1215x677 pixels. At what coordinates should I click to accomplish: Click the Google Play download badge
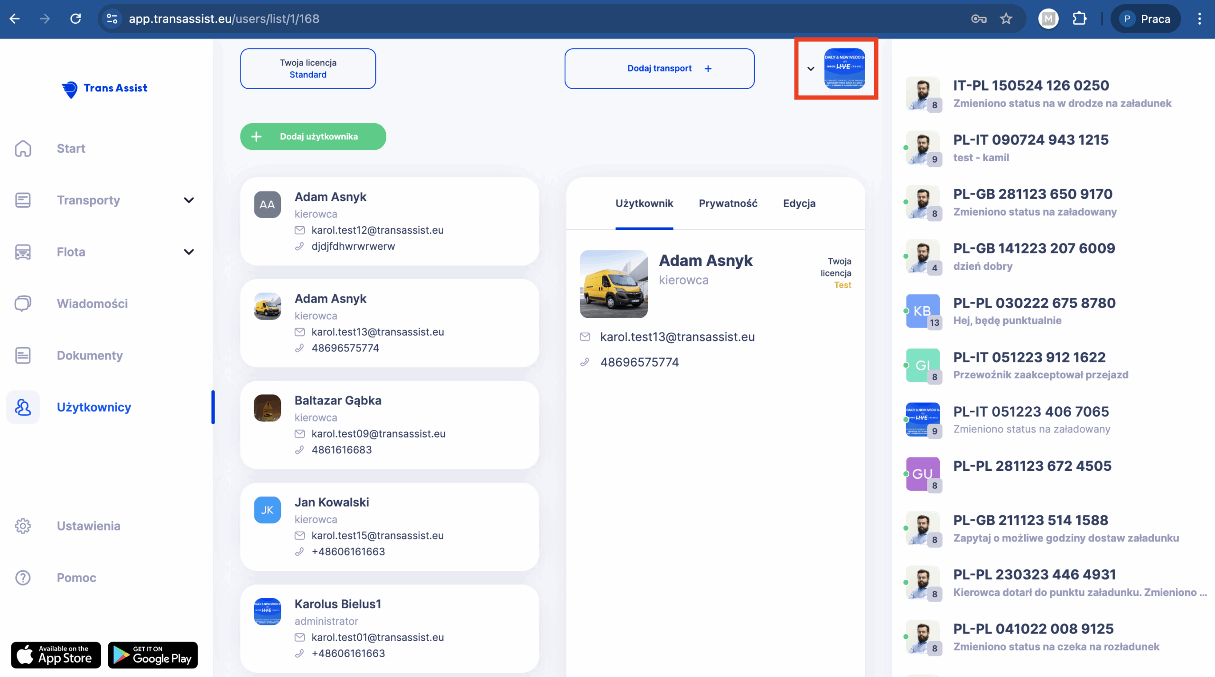tap(153, 655)
